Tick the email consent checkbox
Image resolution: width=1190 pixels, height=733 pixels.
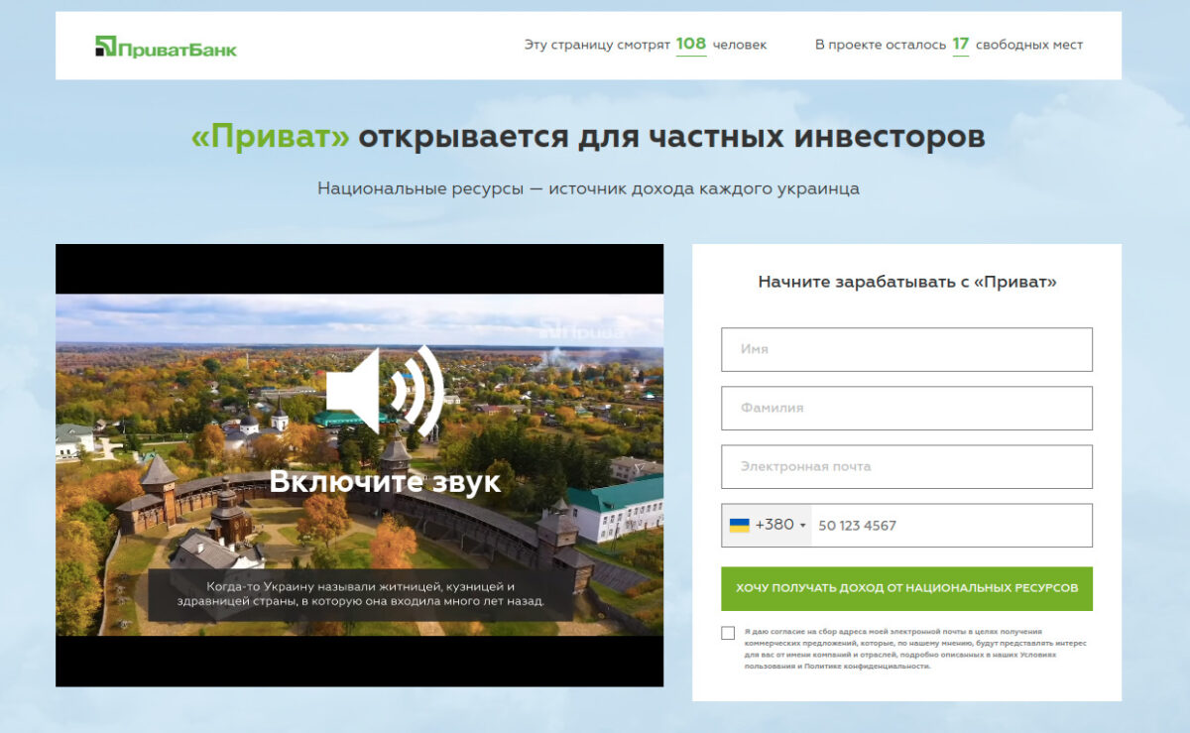coord(728,633)
